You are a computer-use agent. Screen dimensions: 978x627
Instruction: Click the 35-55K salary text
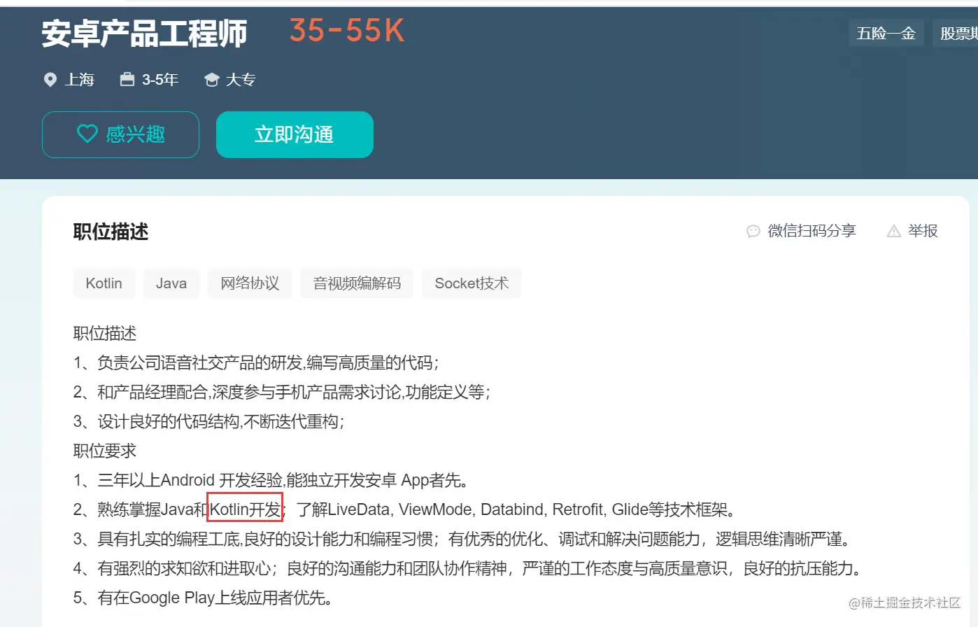346,31
